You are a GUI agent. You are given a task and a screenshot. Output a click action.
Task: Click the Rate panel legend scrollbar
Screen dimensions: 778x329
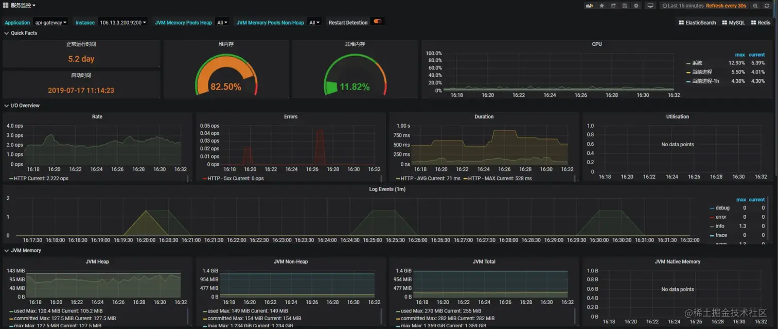tap(188, 179)
